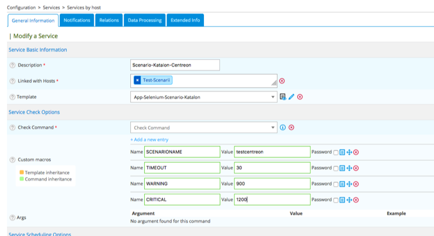Click help icon next to Custom macros
This screenshot has height=236, width=434.
pos(12,160)
